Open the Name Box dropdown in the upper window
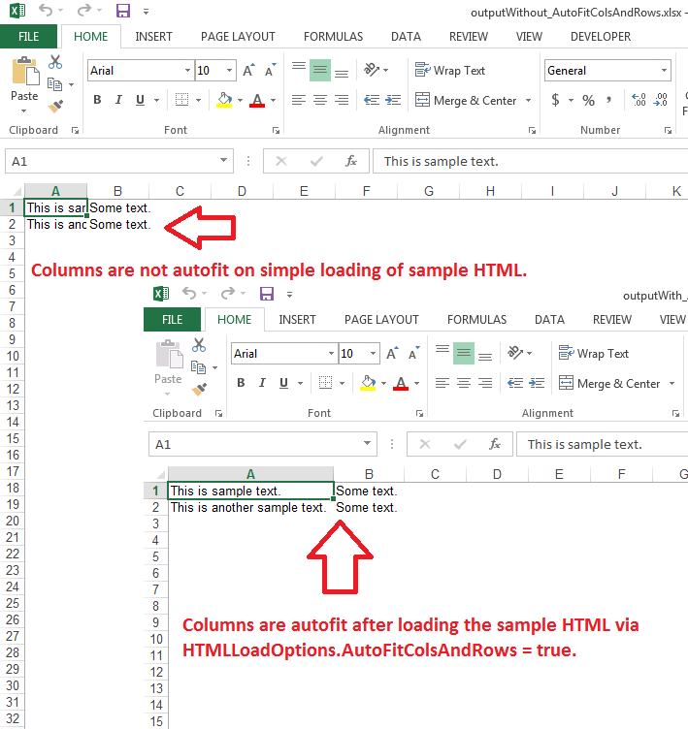Image resolution: width=688 pixels, height=729 pixels. tap(224, 161)
